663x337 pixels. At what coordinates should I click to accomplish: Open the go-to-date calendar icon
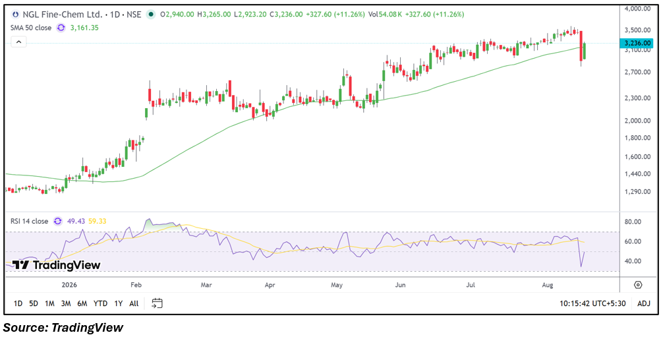158,303
